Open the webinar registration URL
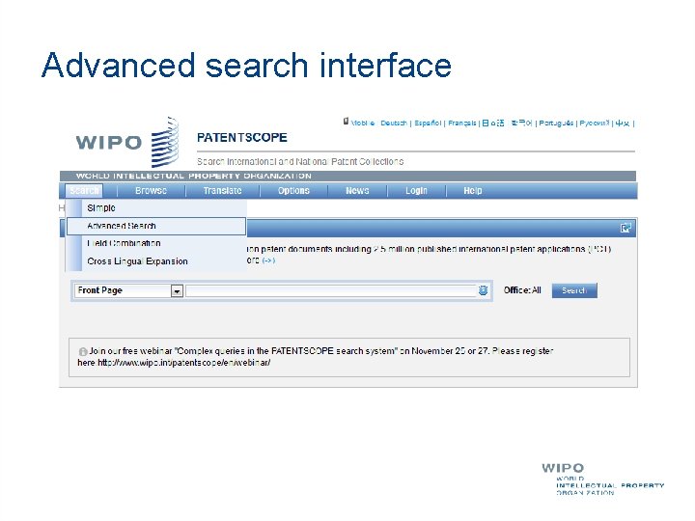695x521 pixels. point(184,363)
